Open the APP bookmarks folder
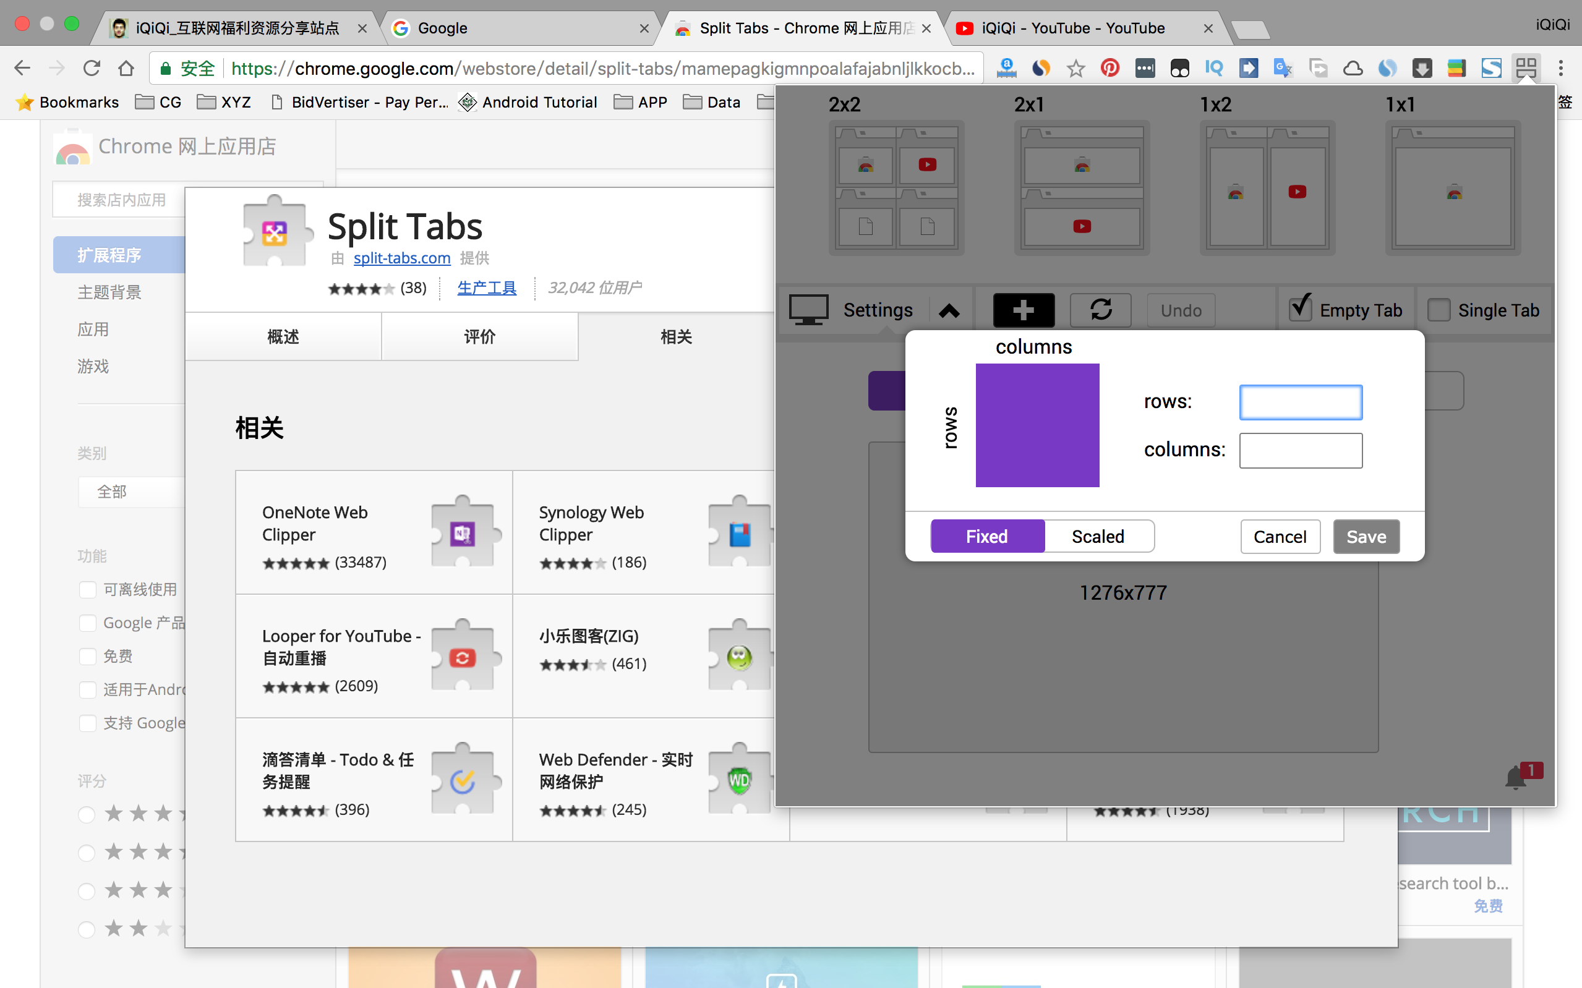 pos(640,103)
